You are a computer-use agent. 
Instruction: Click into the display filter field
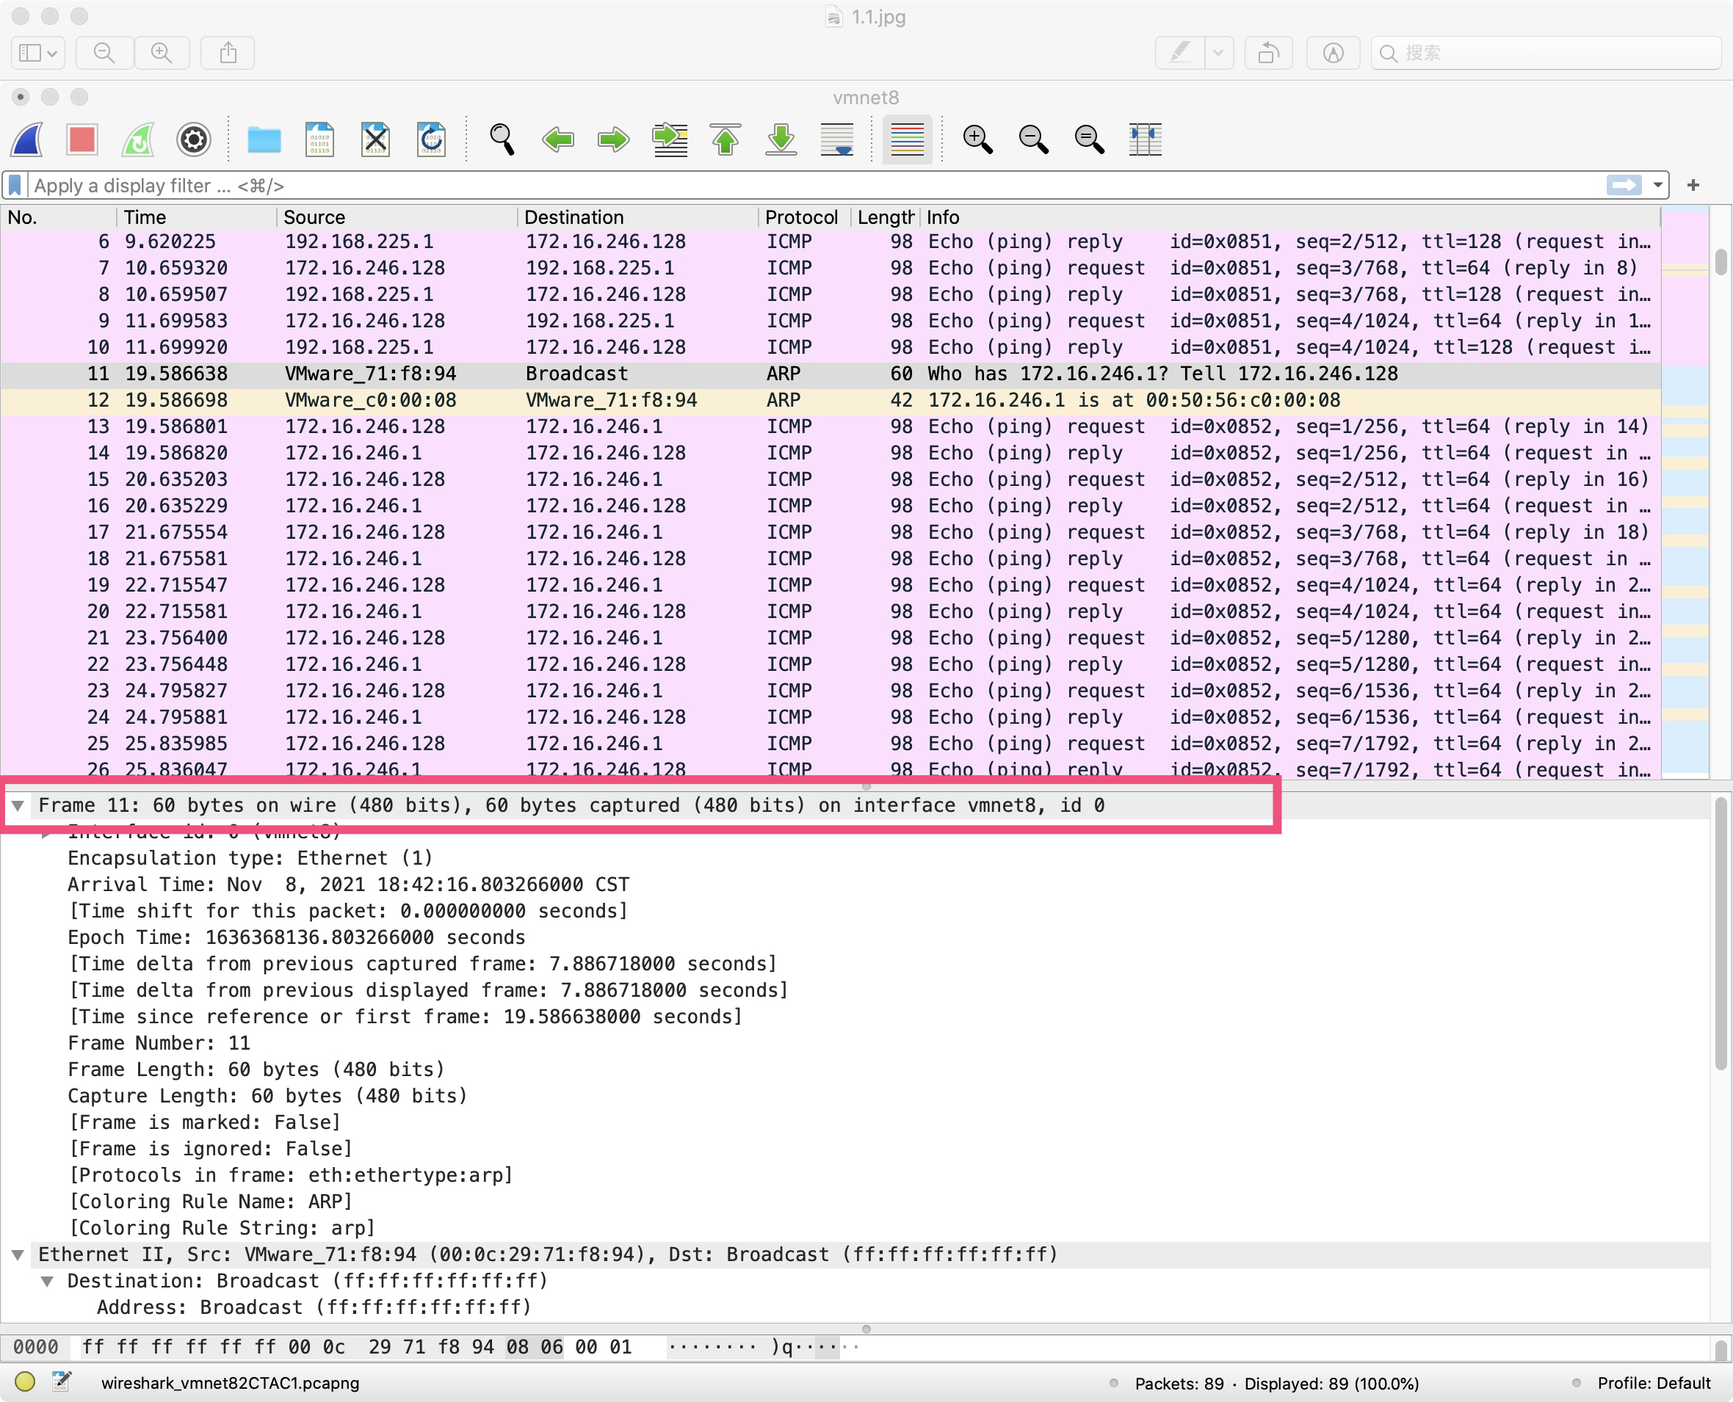(808, 186)
